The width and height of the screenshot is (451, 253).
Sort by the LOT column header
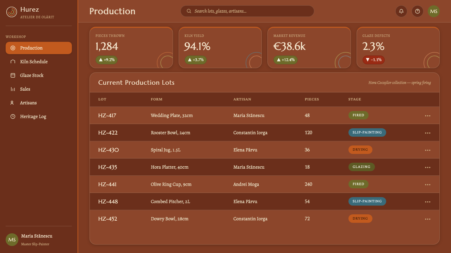click(102, 99)
